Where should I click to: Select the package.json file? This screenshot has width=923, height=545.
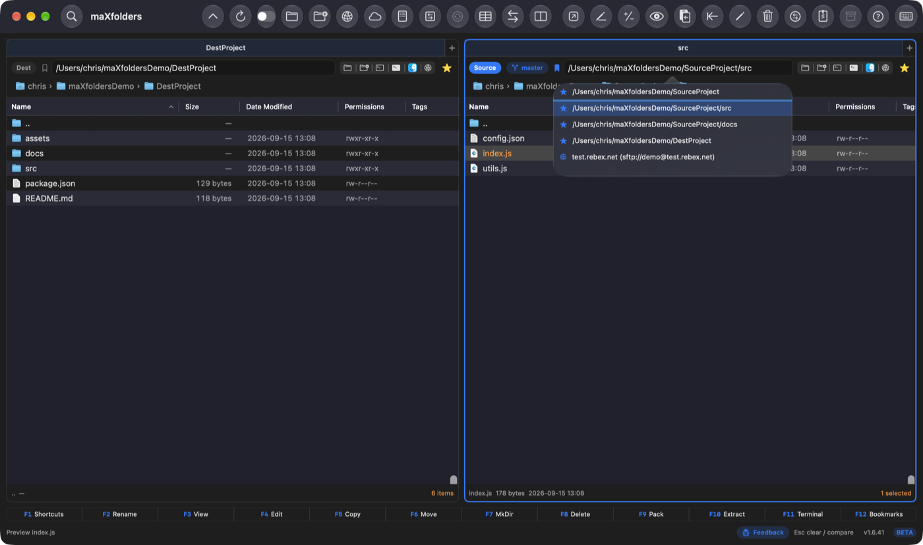(233, 183)
